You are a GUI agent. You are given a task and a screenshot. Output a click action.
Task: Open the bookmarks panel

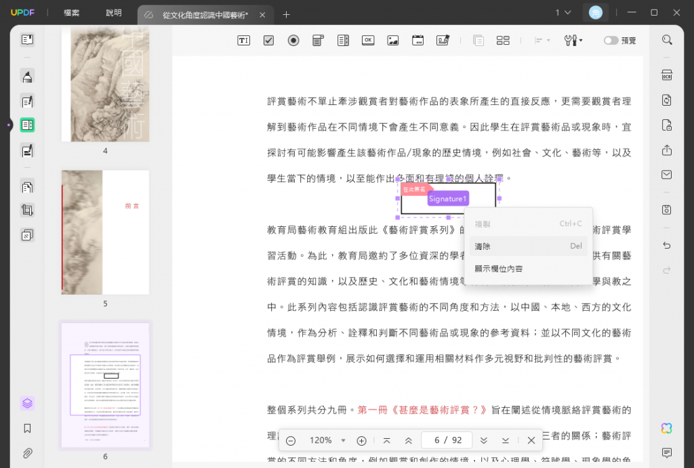(x=27, y=428)
